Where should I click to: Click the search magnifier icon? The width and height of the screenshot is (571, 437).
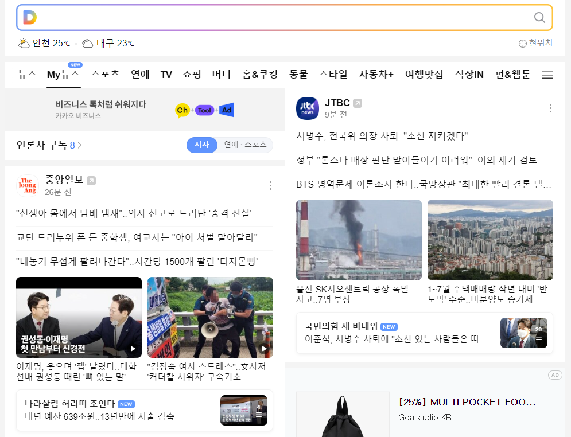pos(539,18)
